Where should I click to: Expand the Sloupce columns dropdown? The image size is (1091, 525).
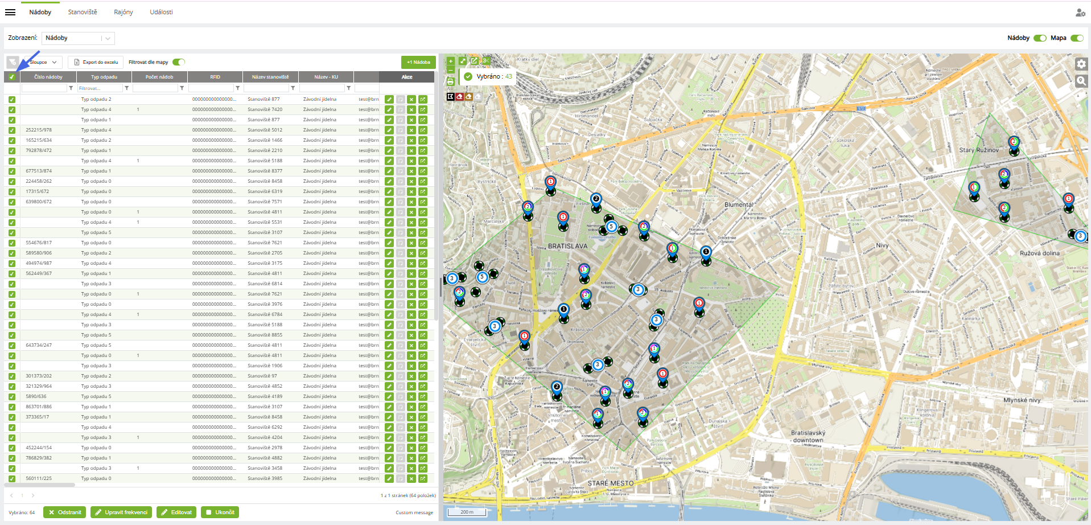point(44,62)
